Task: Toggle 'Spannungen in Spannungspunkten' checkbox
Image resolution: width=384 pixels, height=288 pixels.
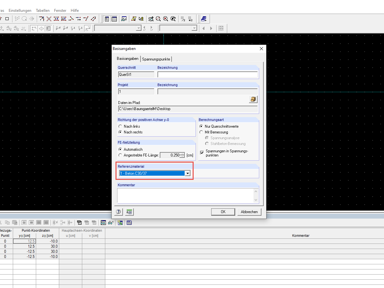Action: click(x=202, y=153)
